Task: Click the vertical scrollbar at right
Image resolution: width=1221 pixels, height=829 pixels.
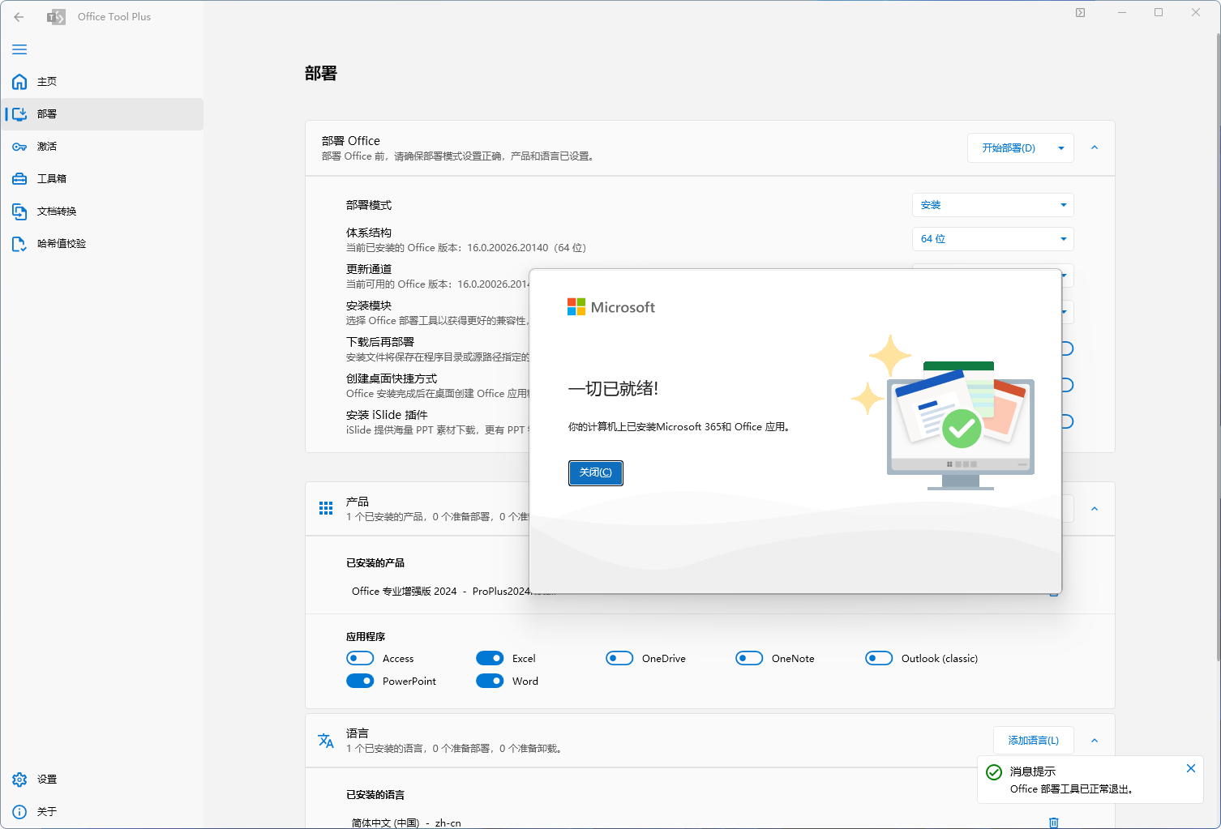Action: pos(1218,348)
